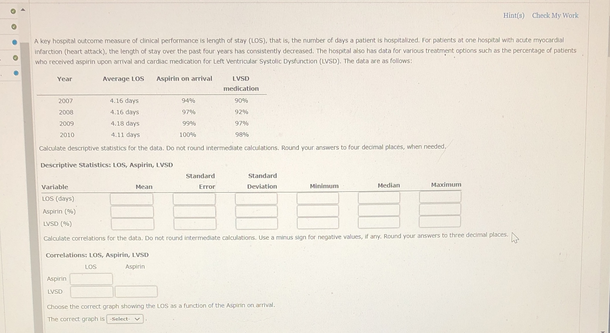Click Check My Work

click(x=555, y=16)
